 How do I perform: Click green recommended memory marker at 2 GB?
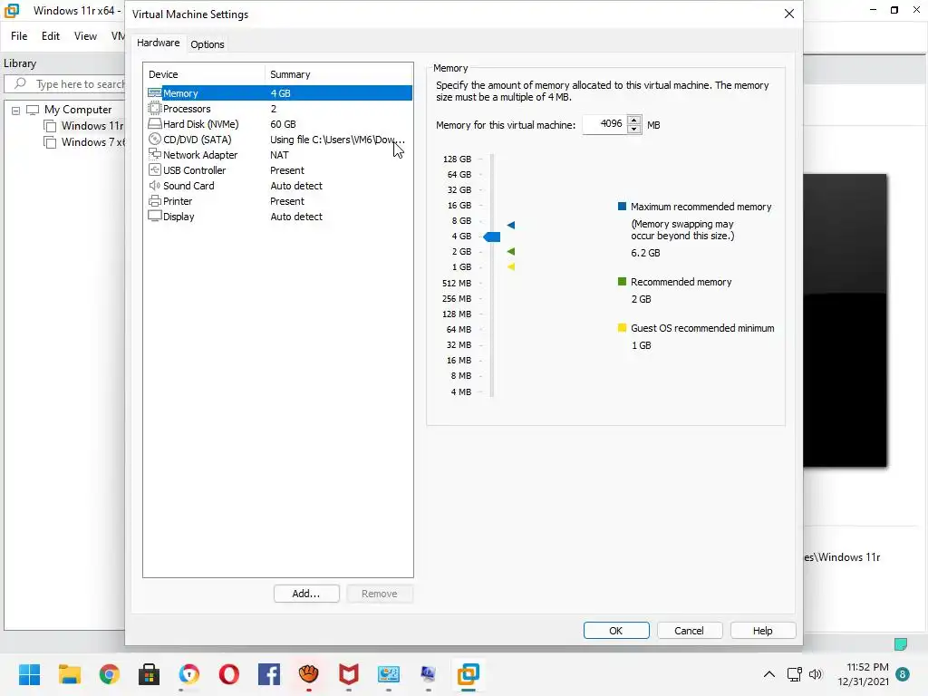pos(511,252)
